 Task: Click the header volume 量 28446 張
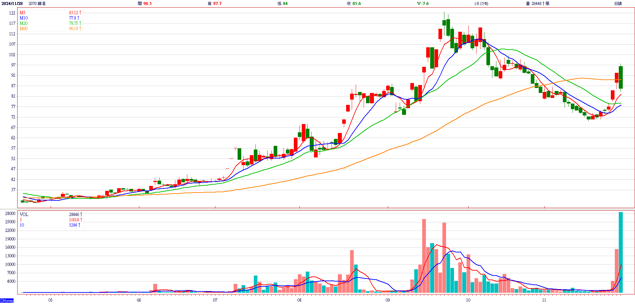click(538, 4)
